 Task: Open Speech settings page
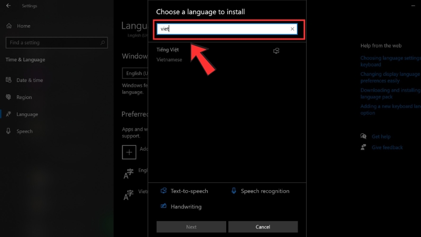click(24, 131)
